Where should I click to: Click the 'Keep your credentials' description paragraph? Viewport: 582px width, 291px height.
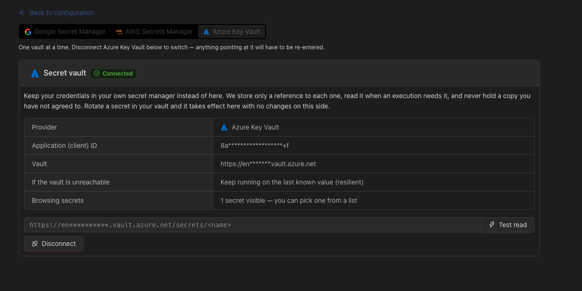click(x=277, y=101)
